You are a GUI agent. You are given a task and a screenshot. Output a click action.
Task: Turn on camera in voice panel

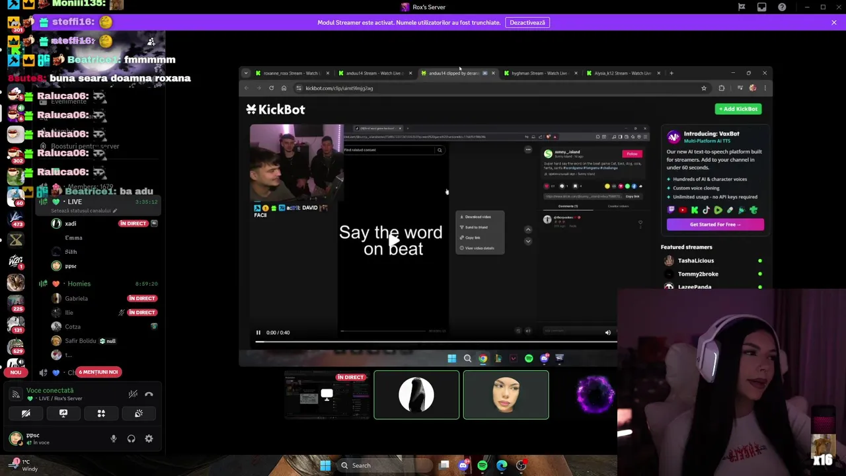(x=26, y=413)
